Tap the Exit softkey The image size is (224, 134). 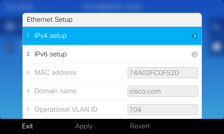27,126
